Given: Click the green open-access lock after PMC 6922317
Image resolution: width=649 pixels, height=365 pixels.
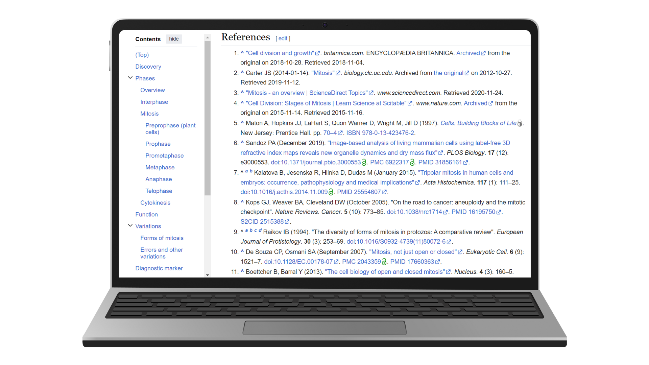Looking at the screenshot, I should [x=412, y=163].
